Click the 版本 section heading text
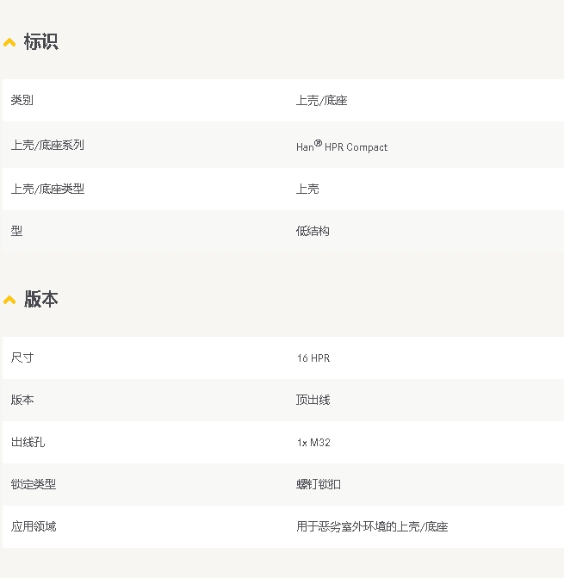Image resolution: width=564 pixels, height=578 pixels. [x=40, y=299]
